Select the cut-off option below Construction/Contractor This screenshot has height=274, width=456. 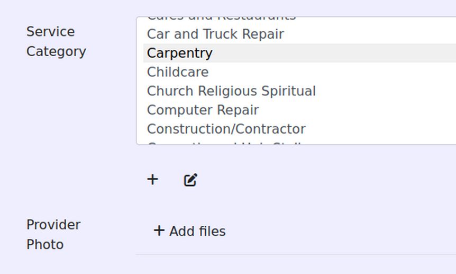tap(226, 143)
